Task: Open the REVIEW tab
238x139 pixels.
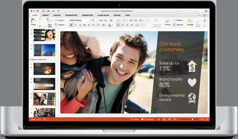Action: tap(117, 15)
